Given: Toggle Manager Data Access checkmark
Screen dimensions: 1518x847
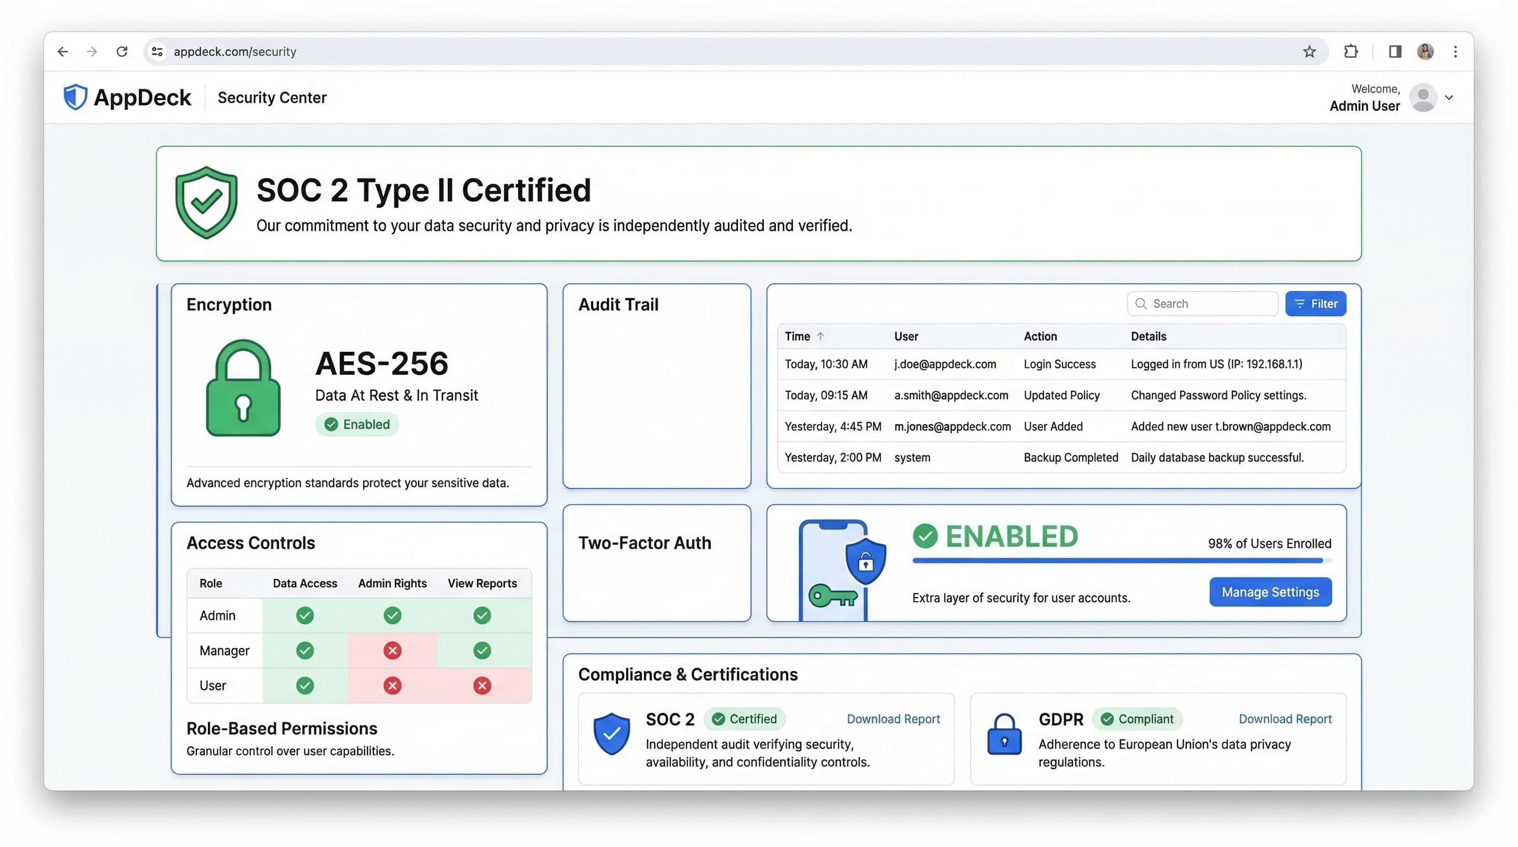Looking at the screenshot, I should click(x=304, y=650).
